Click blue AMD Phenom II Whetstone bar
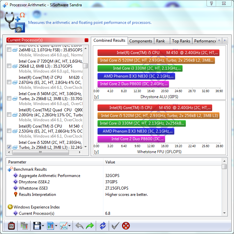The height and width of the screenshot is (234, 234). pyautogui.click(x=136, y=131)
